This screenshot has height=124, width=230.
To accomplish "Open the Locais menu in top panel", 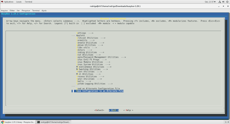I will [x=19, y=2].
